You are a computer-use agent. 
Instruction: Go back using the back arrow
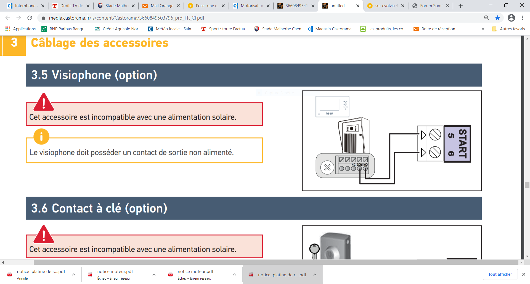coord(8,18)
